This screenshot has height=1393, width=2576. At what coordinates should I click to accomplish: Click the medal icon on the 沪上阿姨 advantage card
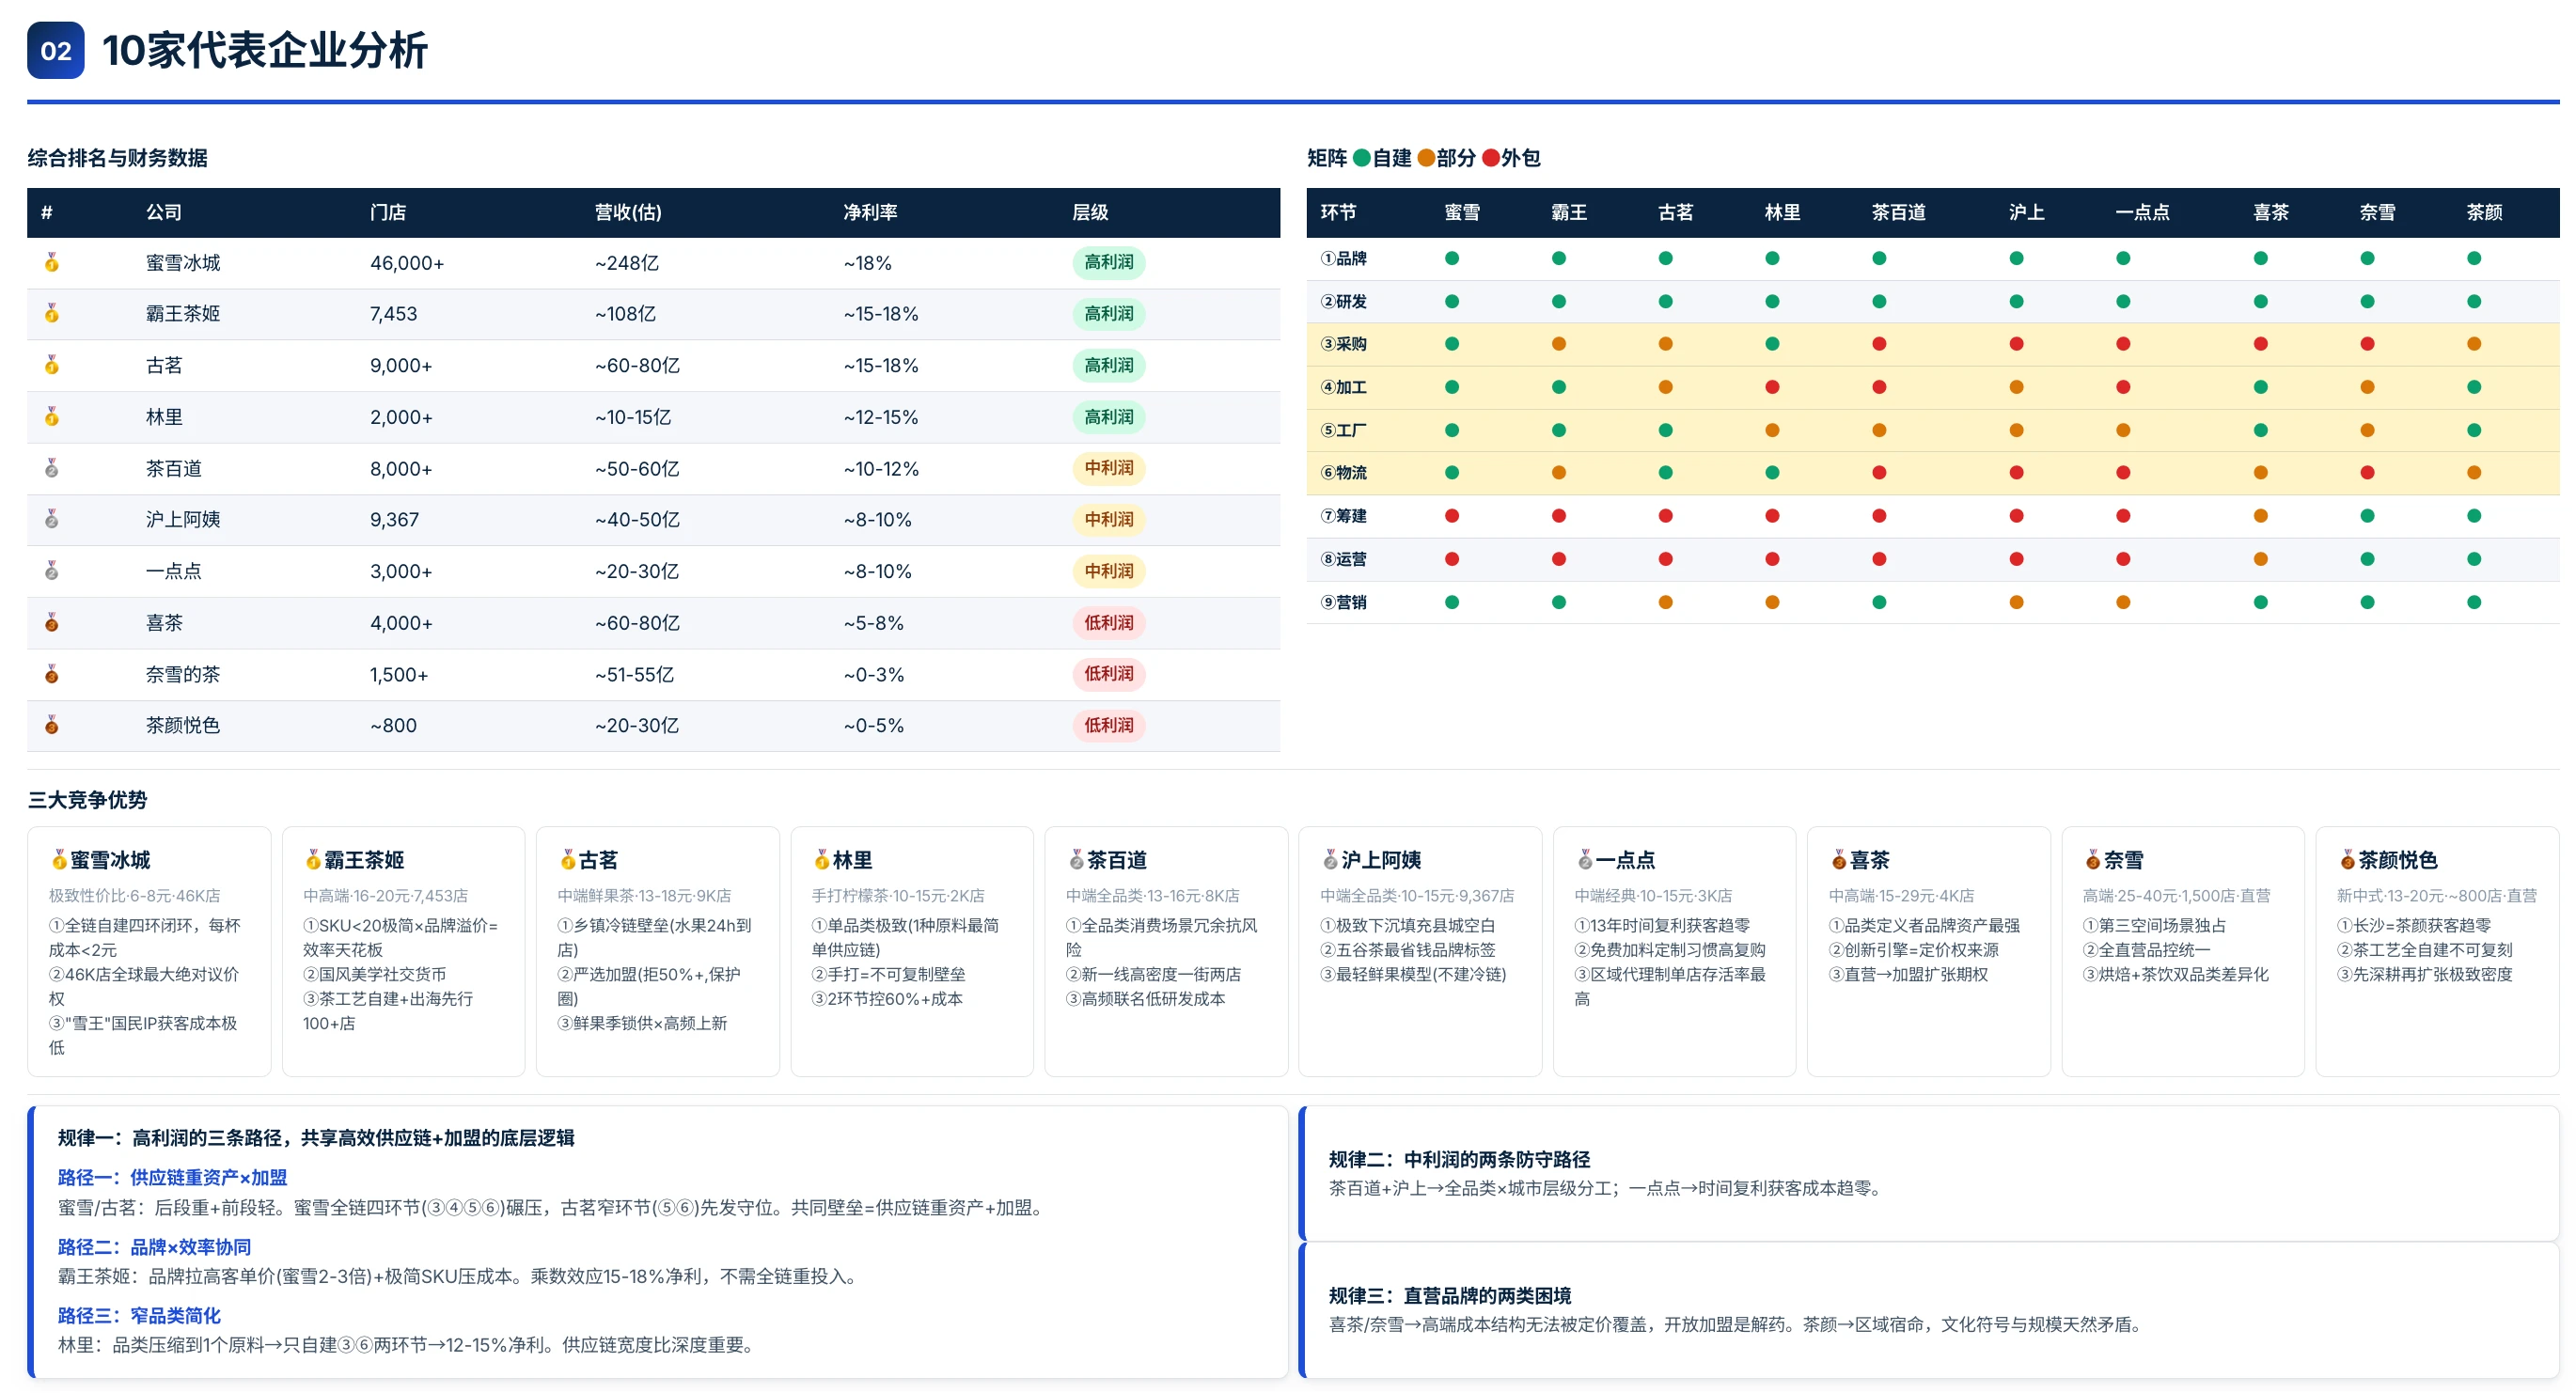point(1330,860)
